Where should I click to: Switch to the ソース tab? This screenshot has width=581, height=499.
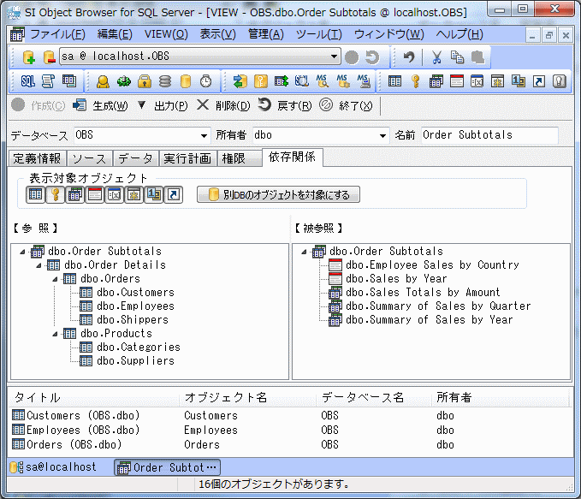pos(89,158)
